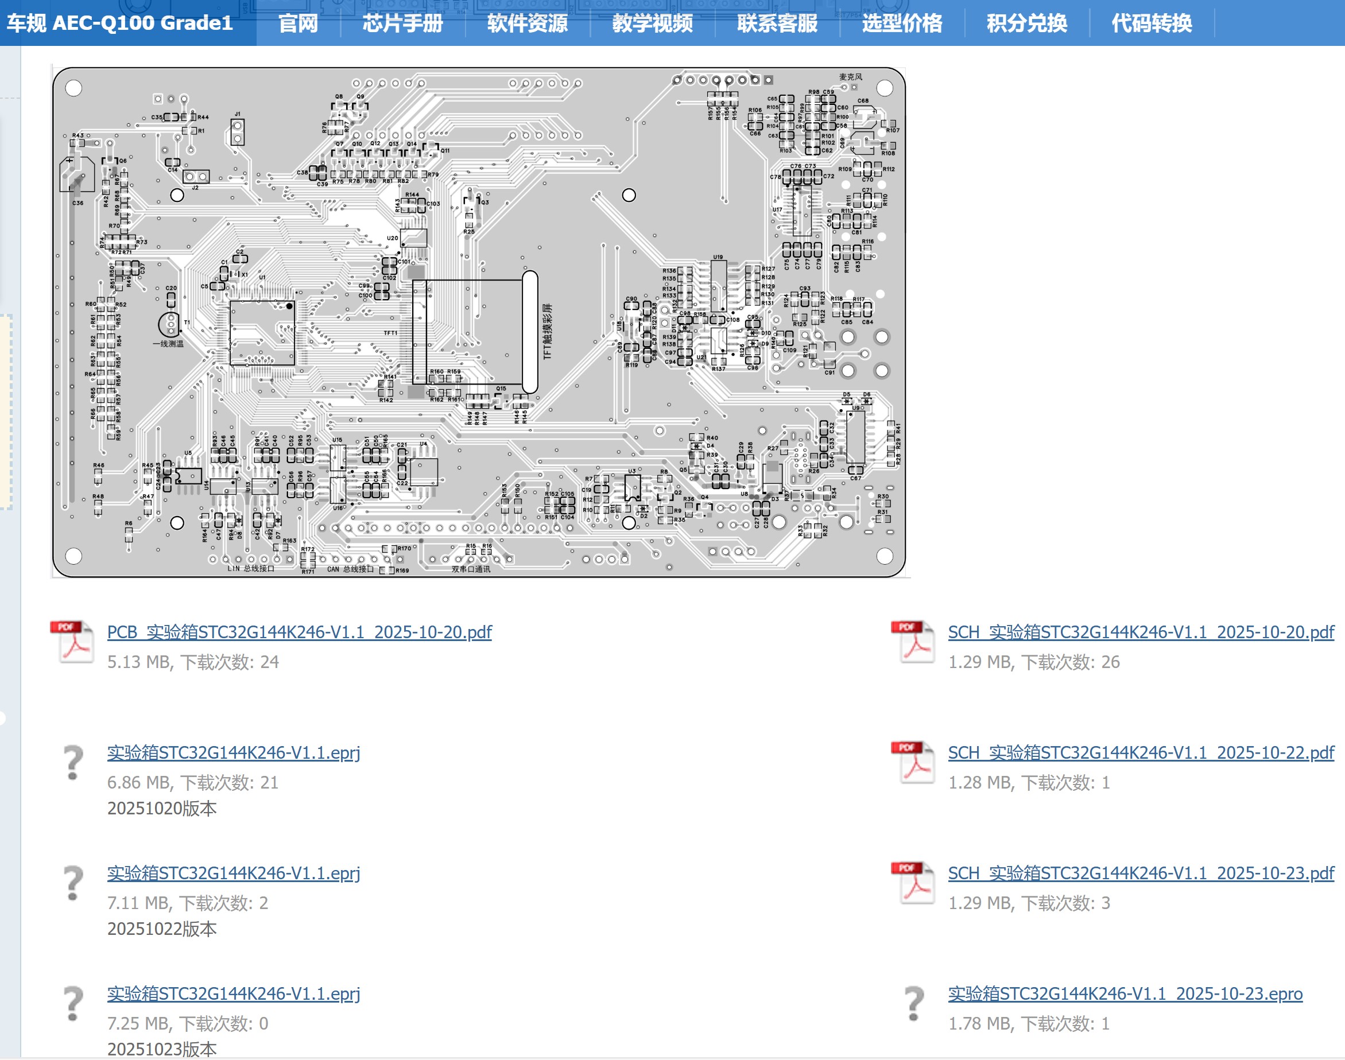The image size is (1345, 1060).
Task: Open the 教学视频 menu item
Action: coord(652,24)
